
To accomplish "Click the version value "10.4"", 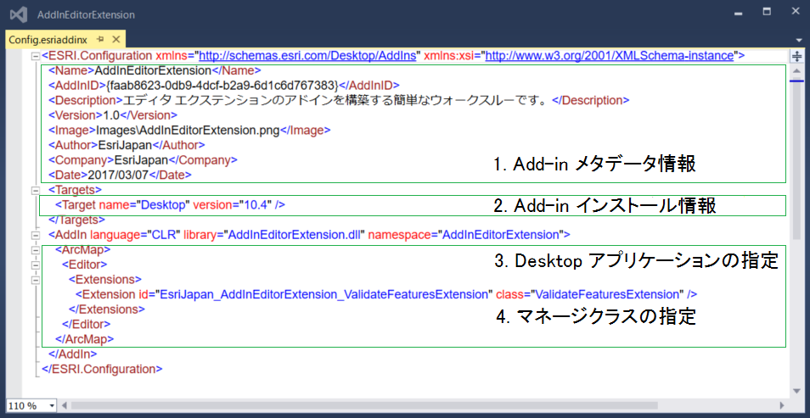I will (256, 205).
